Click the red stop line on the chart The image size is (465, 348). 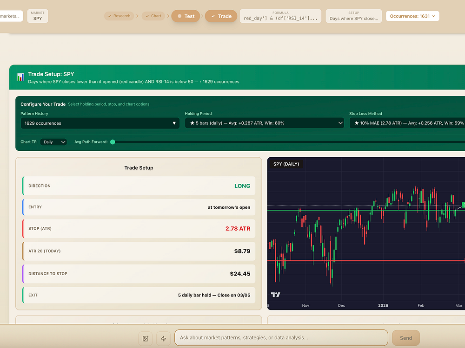pyautogui.click(x=366, y=260)
